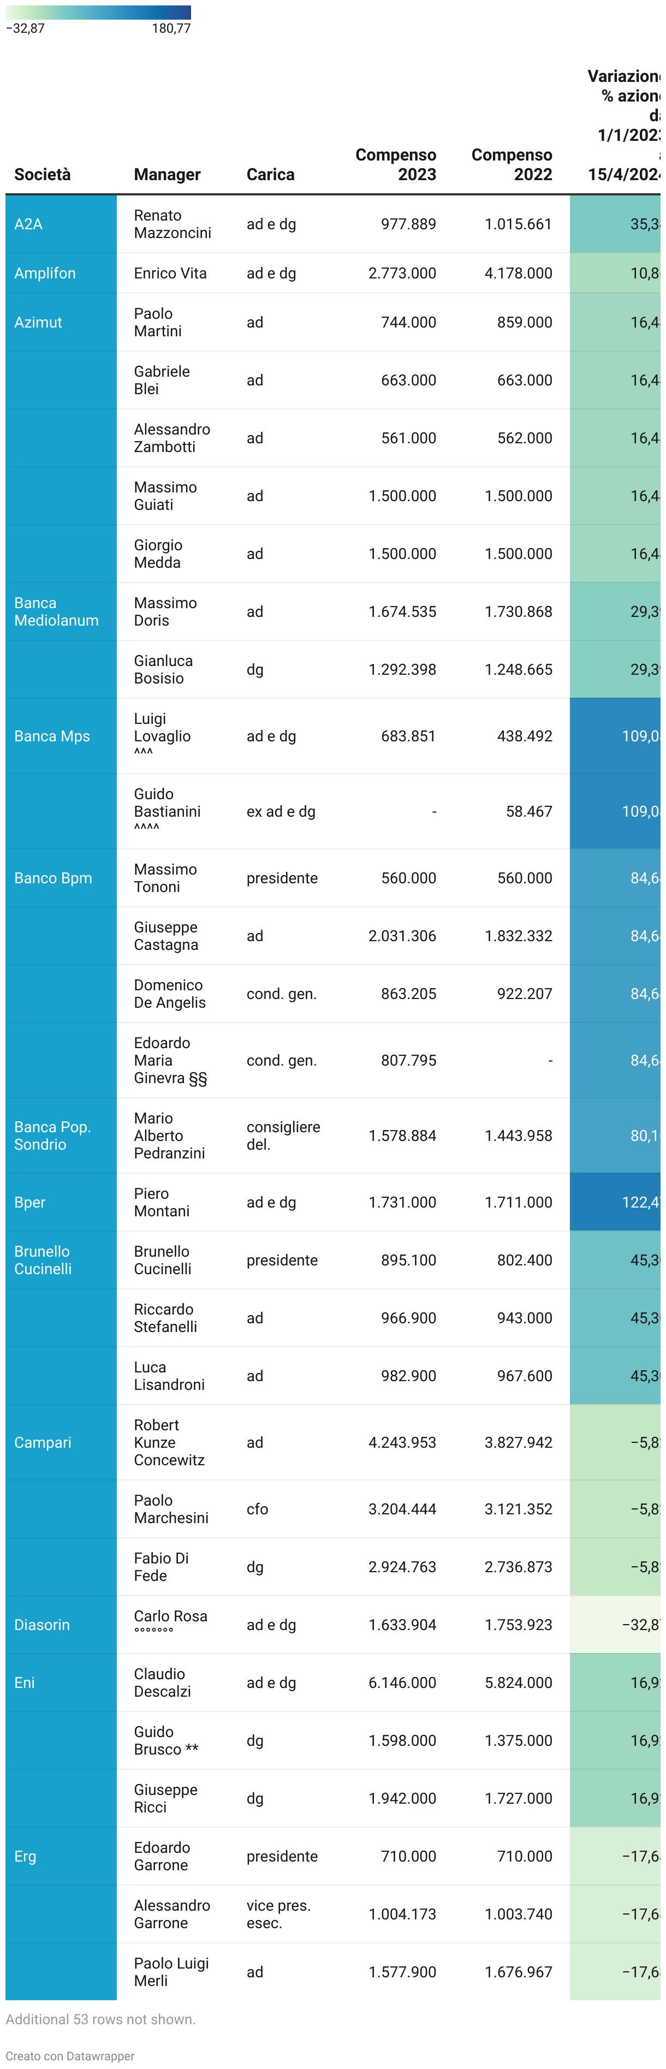The width and height of the screenshot is (666, 2069).
Task: Click the Carica column header
Action: [270, 174]
